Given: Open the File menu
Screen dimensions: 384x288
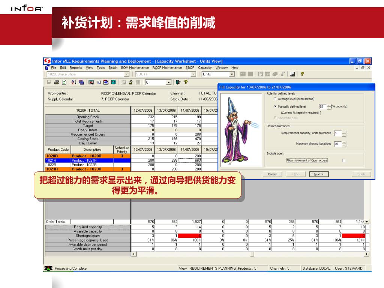Looking at the screenshot, I should [54, 67].
